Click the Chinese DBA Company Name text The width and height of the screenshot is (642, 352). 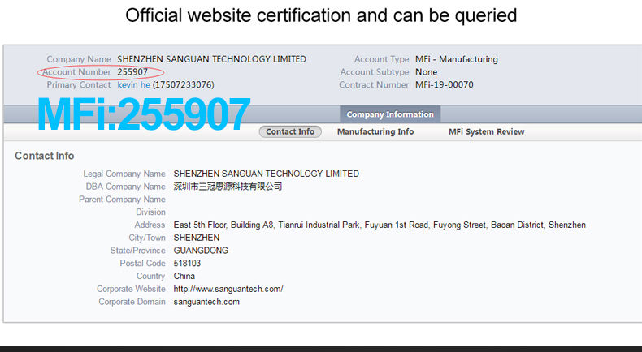pyautogui.click(x=228, y=187)
